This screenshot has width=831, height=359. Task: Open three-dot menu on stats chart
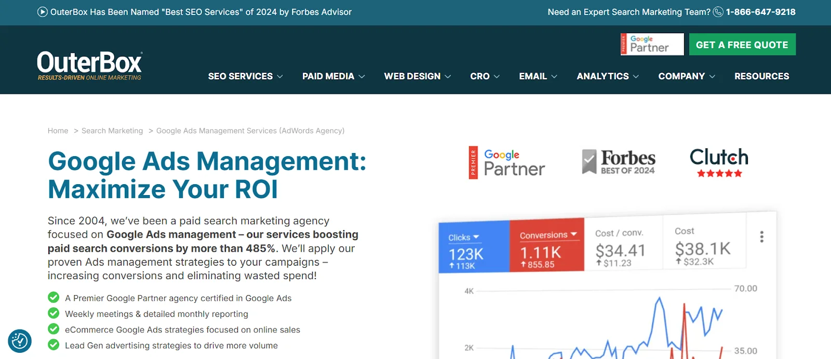coord(761,237)
